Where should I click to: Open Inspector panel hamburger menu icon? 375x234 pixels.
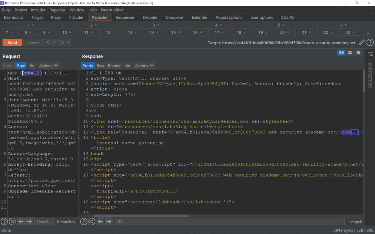(370, 54)
